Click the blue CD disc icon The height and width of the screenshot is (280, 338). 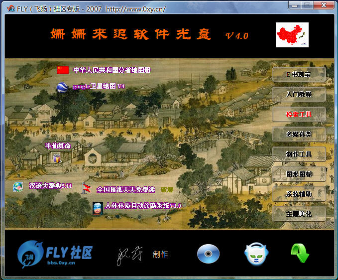click(x=208, y=254)
